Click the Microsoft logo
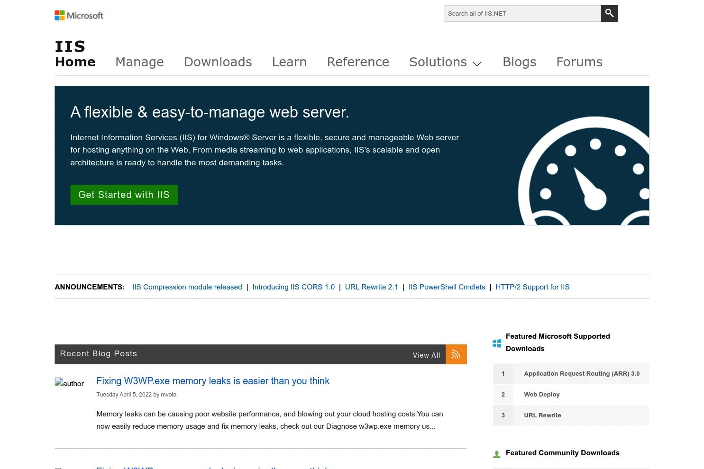Image resolution: width=704 pixels, height=469 pixels. tap(79, 16)
